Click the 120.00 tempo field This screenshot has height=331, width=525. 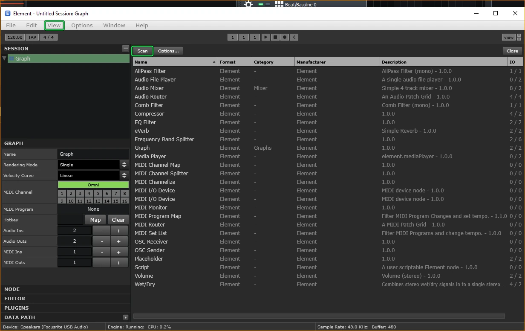pyautogui.click(x=15, y=37)
